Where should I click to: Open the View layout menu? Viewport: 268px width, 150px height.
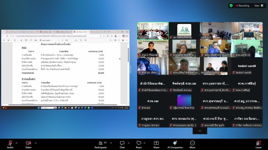pyautogui.click(x=258, y=5)
